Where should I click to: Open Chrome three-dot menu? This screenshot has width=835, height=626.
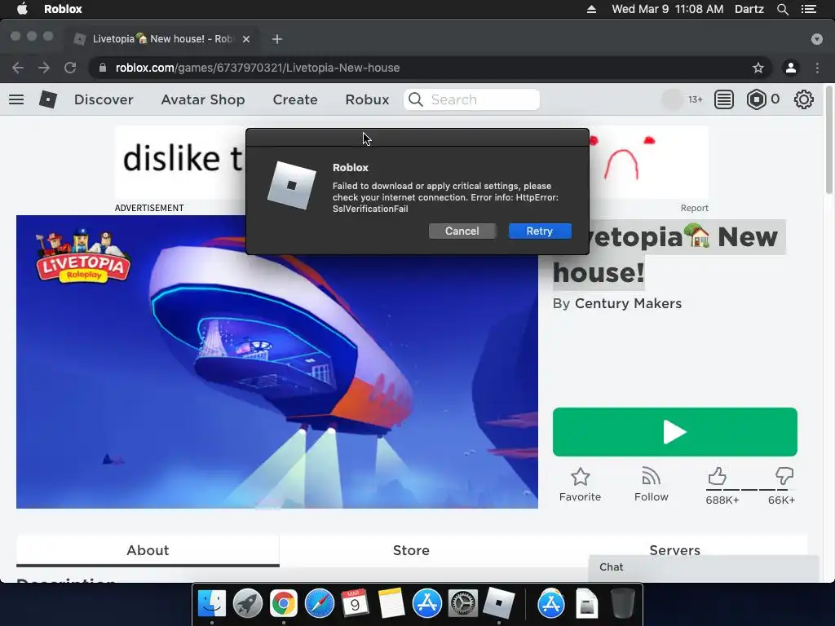[817, 68]
